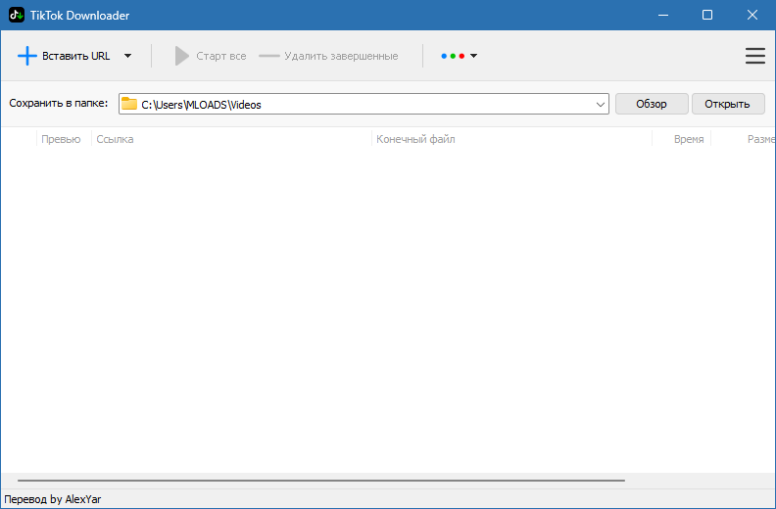Start all downloads with Старт все
Image resolution: width=776 pixels, height=509 pixels.
point(211,56)
